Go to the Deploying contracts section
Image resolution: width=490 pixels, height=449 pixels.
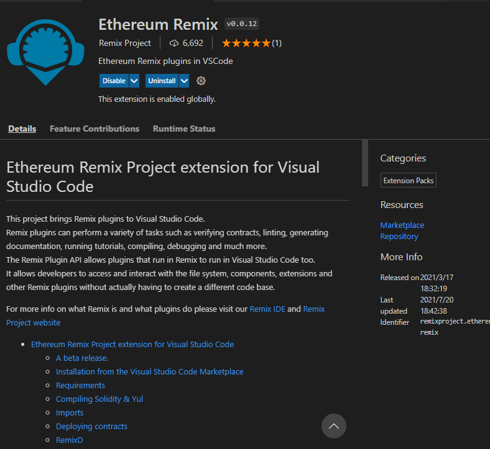coord(91,426)
